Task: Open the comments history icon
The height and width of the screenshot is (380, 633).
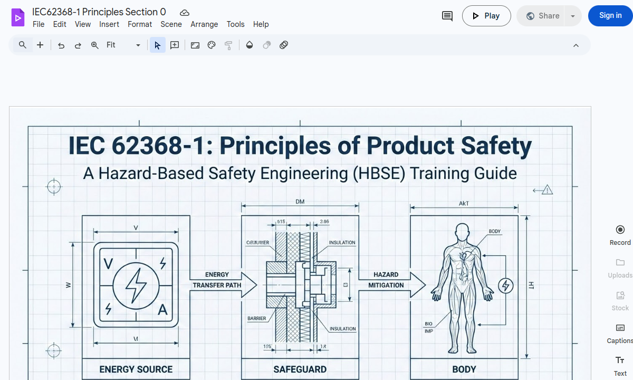Action: pos(447,16)
